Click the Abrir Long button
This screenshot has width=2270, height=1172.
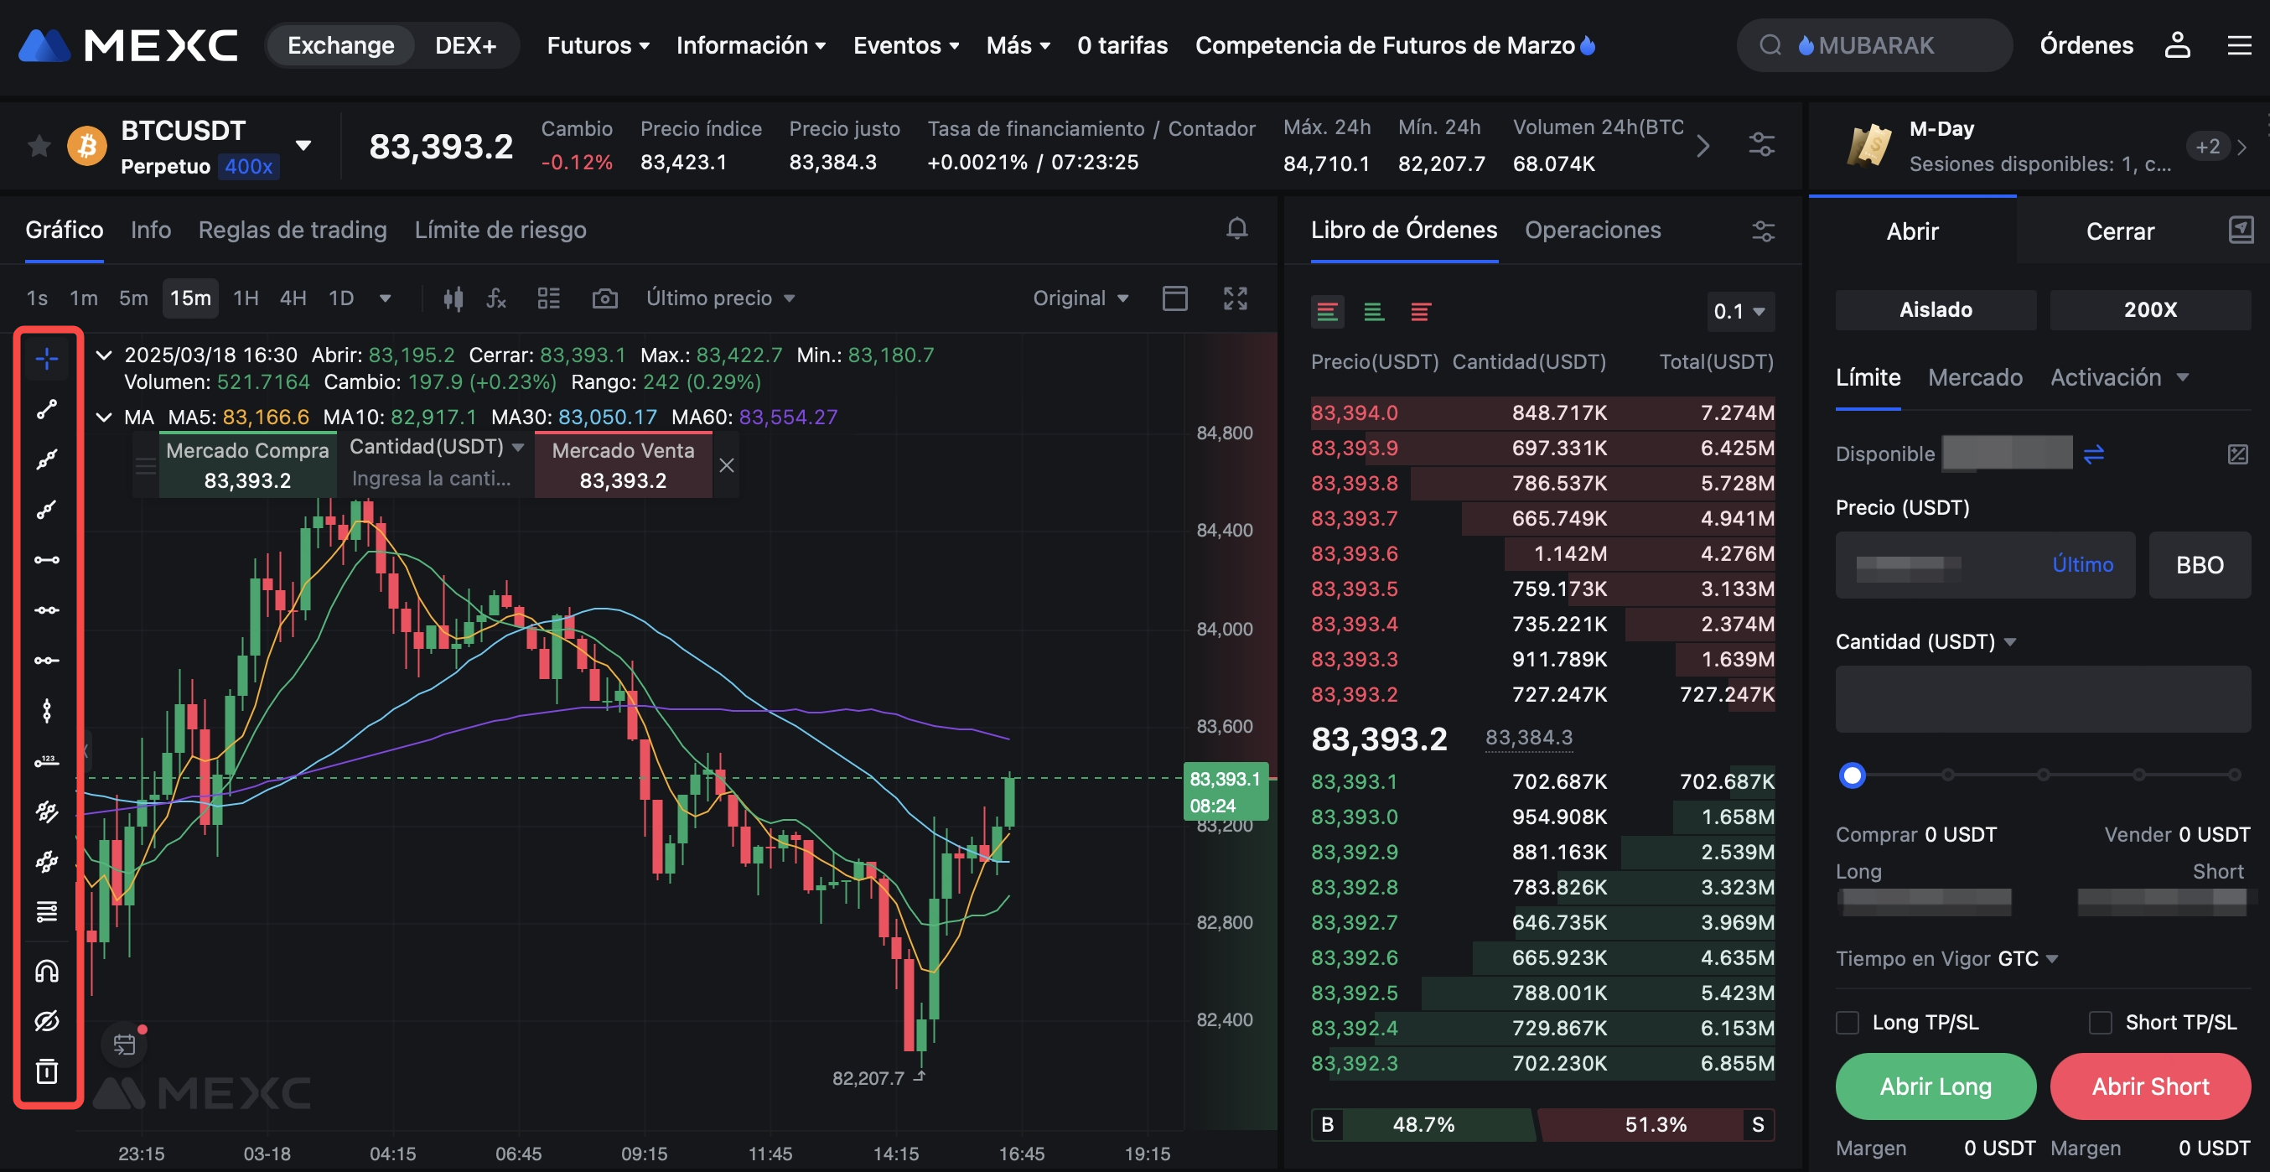(x=1936, y=1086)
